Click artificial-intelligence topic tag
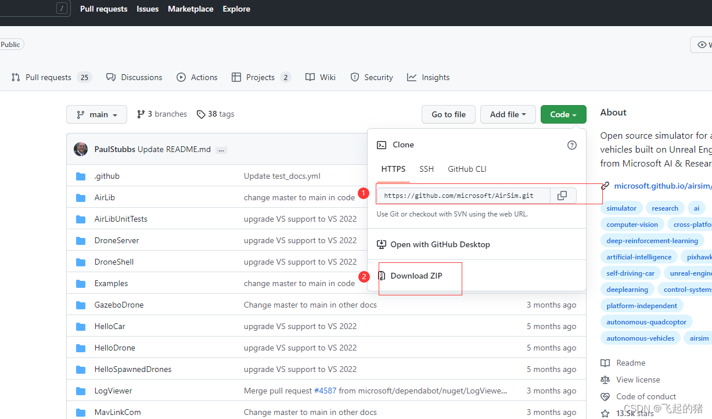The width and height of the screenshot is (712, 419). pyautogui.click(x=639, y=257)
